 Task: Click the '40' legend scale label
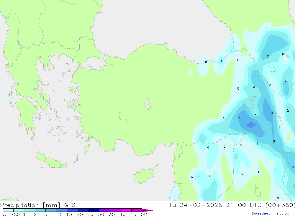(123, 214)
